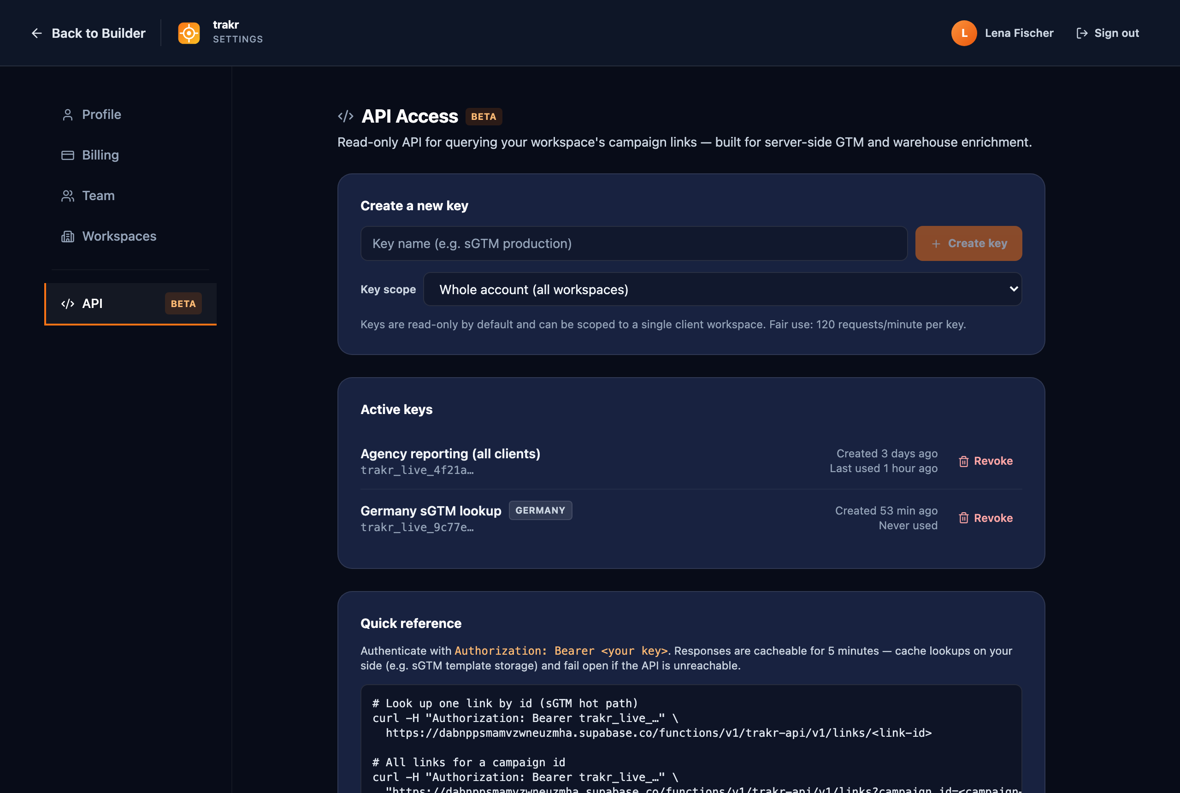1180x793 pixels.
Task: Click the GERMANY workspace tag
Action: tap(540, 511)
